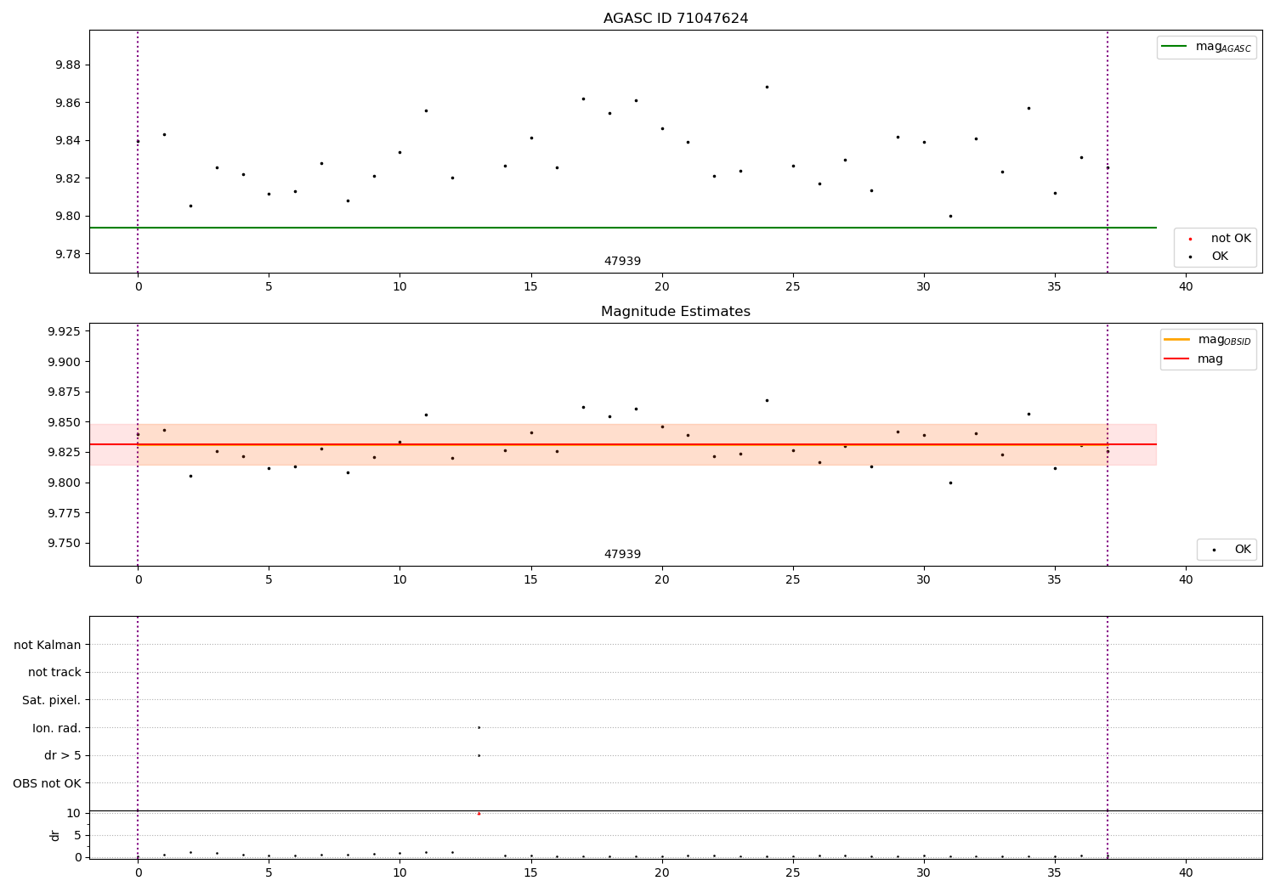Click x-axis tick 40 in the top plot
This screenshot has width=1275, height=892.
tap(1186, 287)
